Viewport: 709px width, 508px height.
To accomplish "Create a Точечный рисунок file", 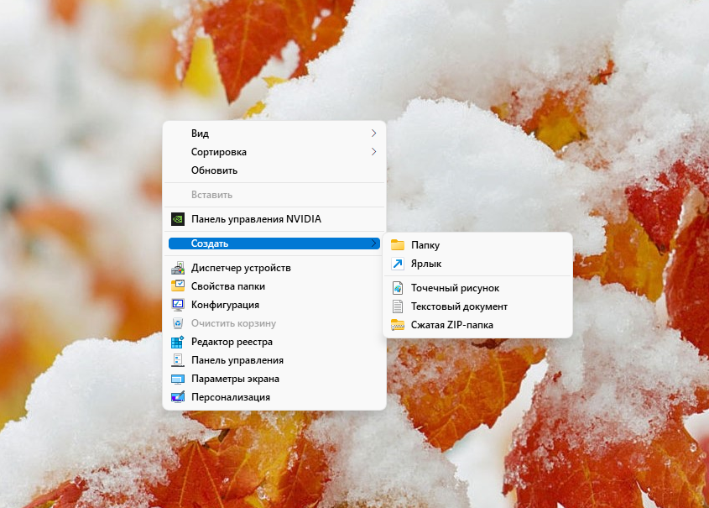I will coord(477,288).
